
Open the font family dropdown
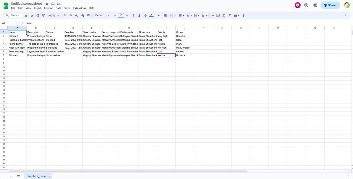(x=102, y=15)
